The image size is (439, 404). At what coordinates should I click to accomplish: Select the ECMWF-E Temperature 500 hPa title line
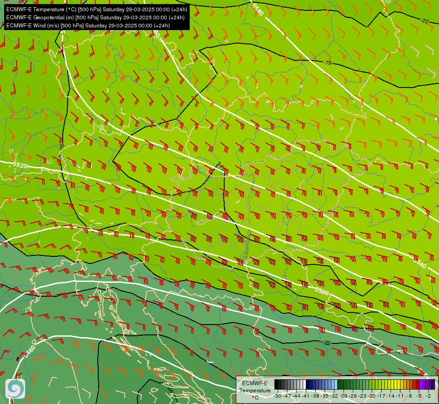tap(96, 9)
